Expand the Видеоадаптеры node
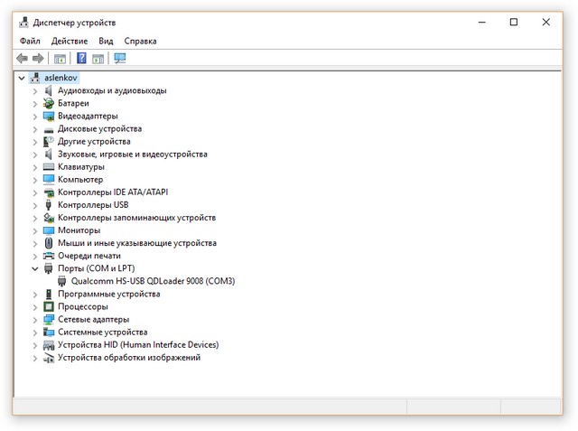The height and width of the screenshot is (431, 578). [35, 117]
